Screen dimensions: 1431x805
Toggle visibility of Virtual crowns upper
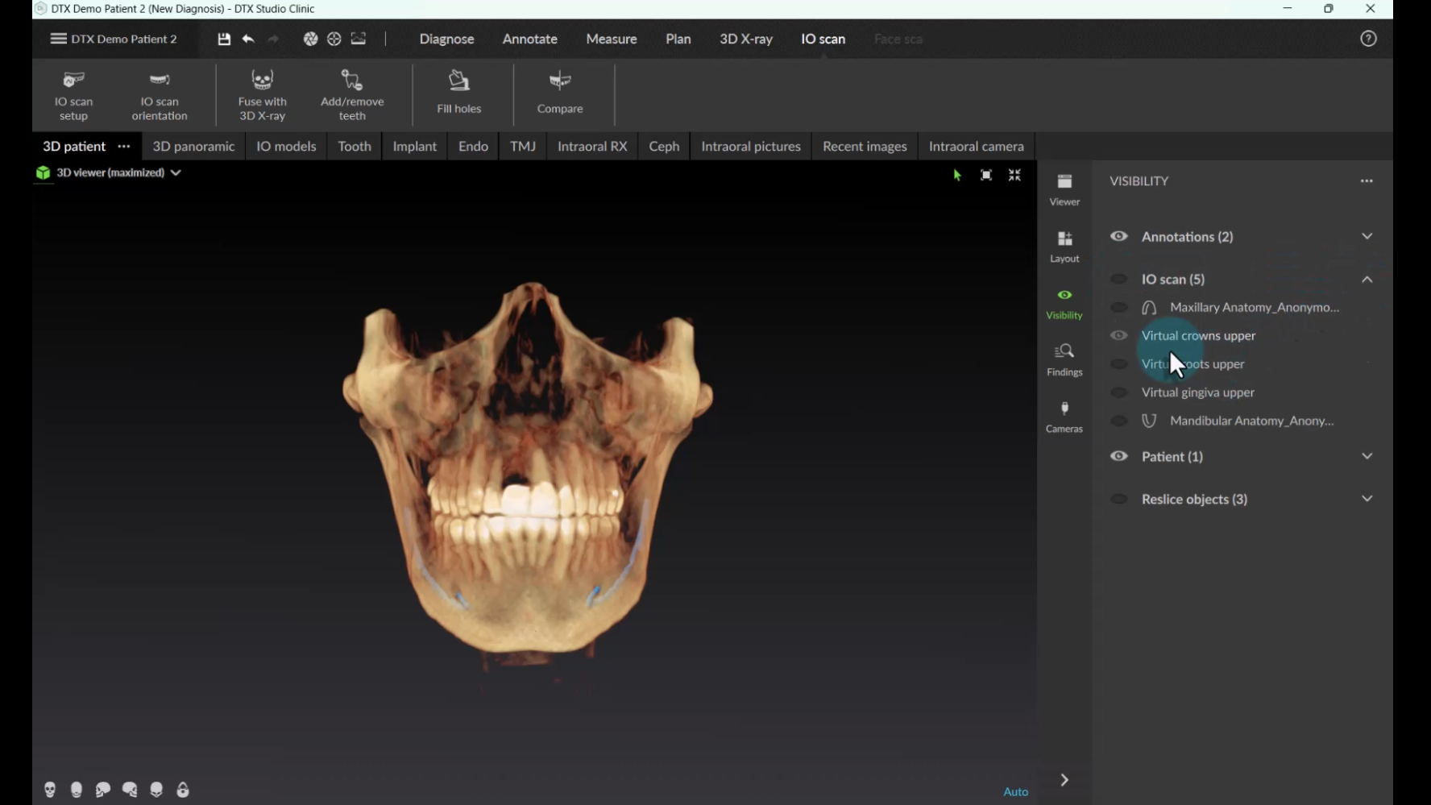(1119, 336)
